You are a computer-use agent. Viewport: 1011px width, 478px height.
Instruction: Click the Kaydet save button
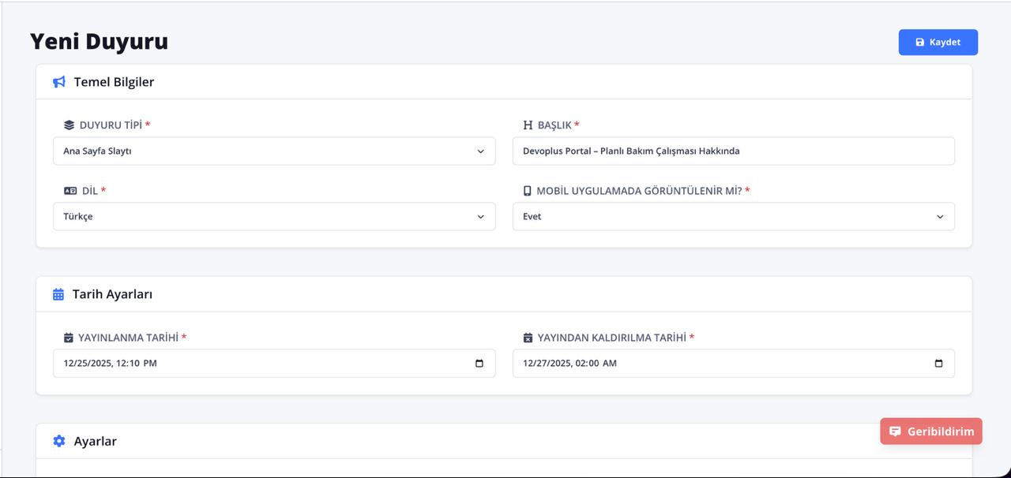(x=938, y=43)
